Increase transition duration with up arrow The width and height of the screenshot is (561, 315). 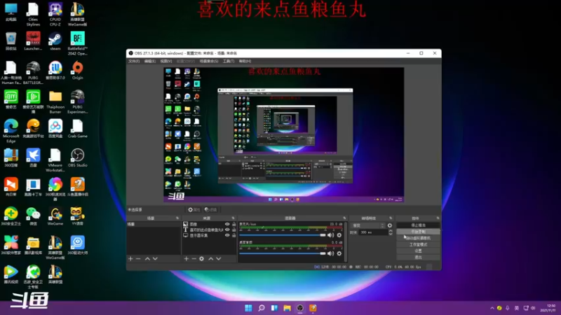click(x=391, y=231)
